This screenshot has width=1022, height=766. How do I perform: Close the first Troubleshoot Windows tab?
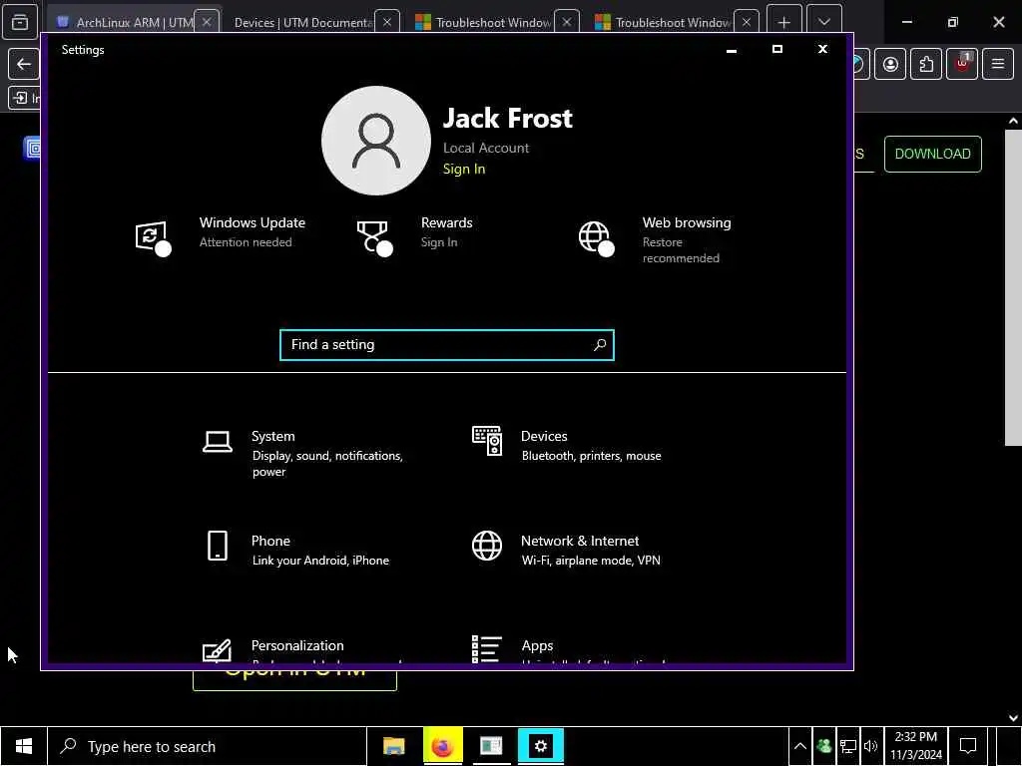(x=567, y=22)
